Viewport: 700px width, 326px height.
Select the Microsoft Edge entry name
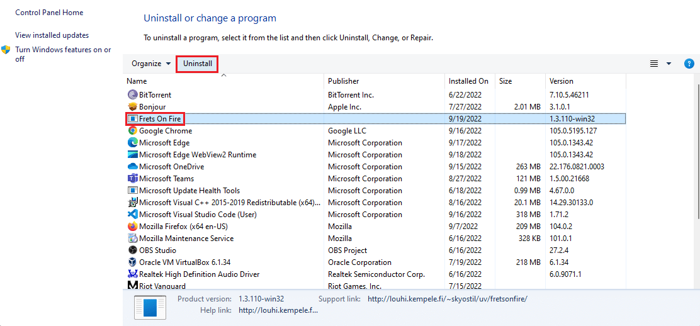click(x=164, y=143)
